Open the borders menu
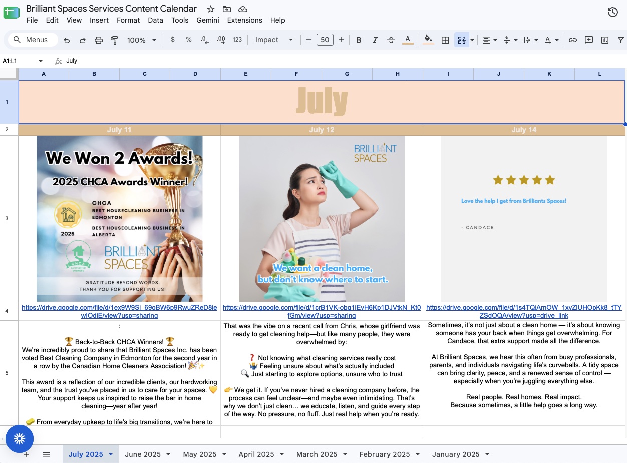 [445, 40]
